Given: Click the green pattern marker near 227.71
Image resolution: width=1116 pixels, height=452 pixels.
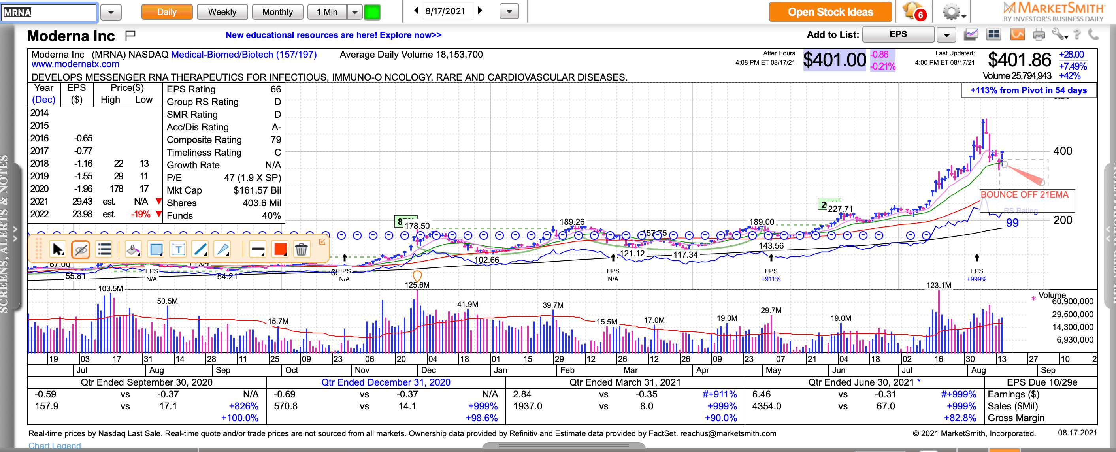Looking at the screenshot, I should click(x=823, y=204).
